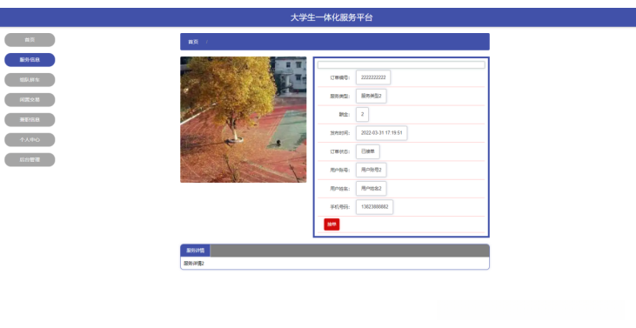This screenshot has height=328, width=636.
Task: Click the 服务详情2 description text
Action: pyautogui.click(x=194, y=264)
